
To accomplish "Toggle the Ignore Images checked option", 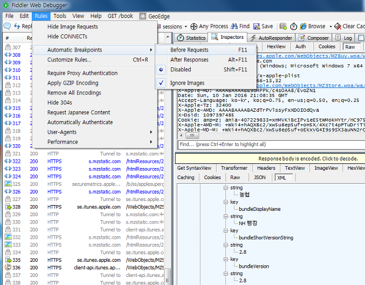I will [206, 83].
